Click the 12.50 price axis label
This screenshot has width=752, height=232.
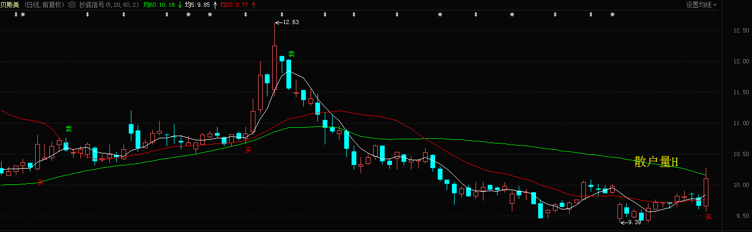741,30
